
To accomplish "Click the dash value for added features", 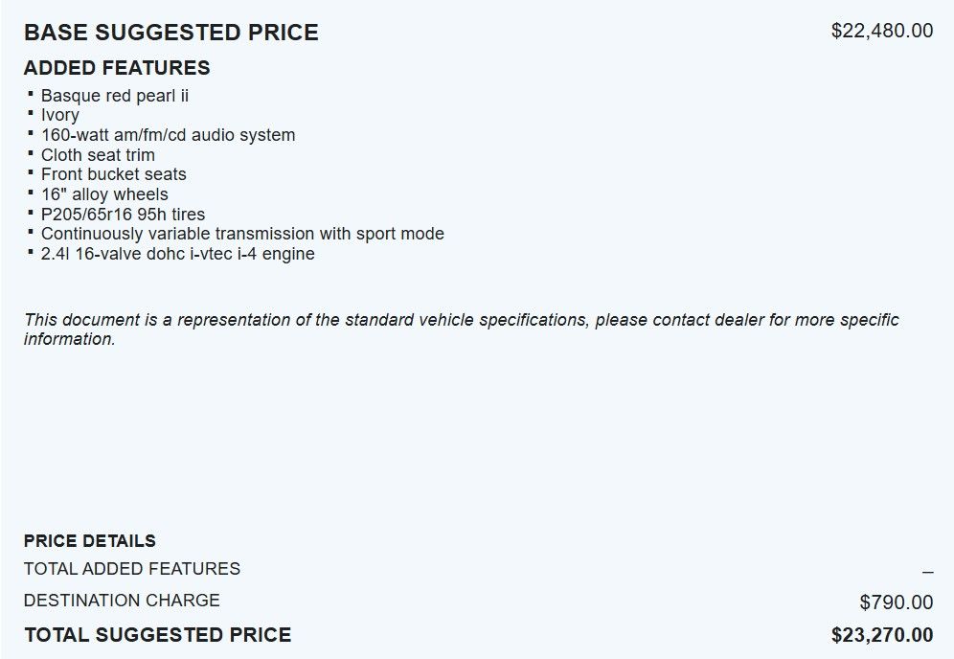I will (x=927, y=572).
